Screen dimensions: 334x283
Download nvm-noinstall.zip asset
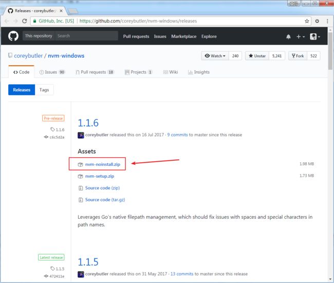[103, 164]
